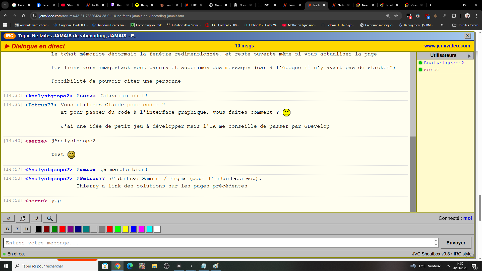Expand the hidden bookmarks chevron
The image size is (482, 271).
click(x=442, y=25)
